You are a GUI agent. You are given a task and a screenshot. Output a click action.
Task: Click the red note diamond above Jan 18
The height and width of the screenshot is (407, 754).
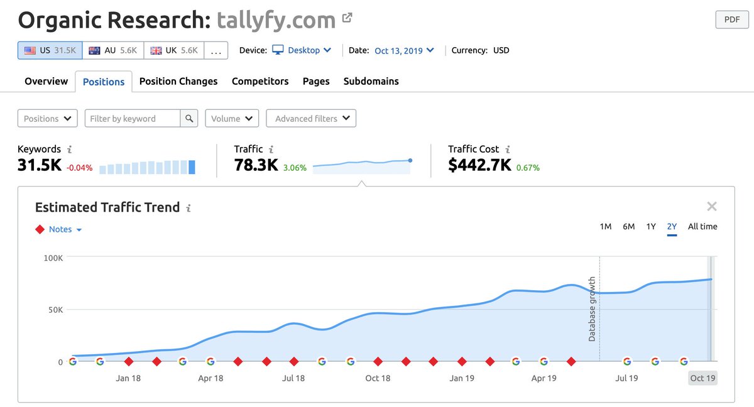(x=128, y=361)
